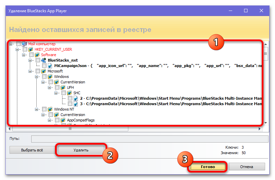The height and width of the screenshot is (180, 275).
Task: Click the horizontal scrollbar right arrow
Action: tap(260, 129)
